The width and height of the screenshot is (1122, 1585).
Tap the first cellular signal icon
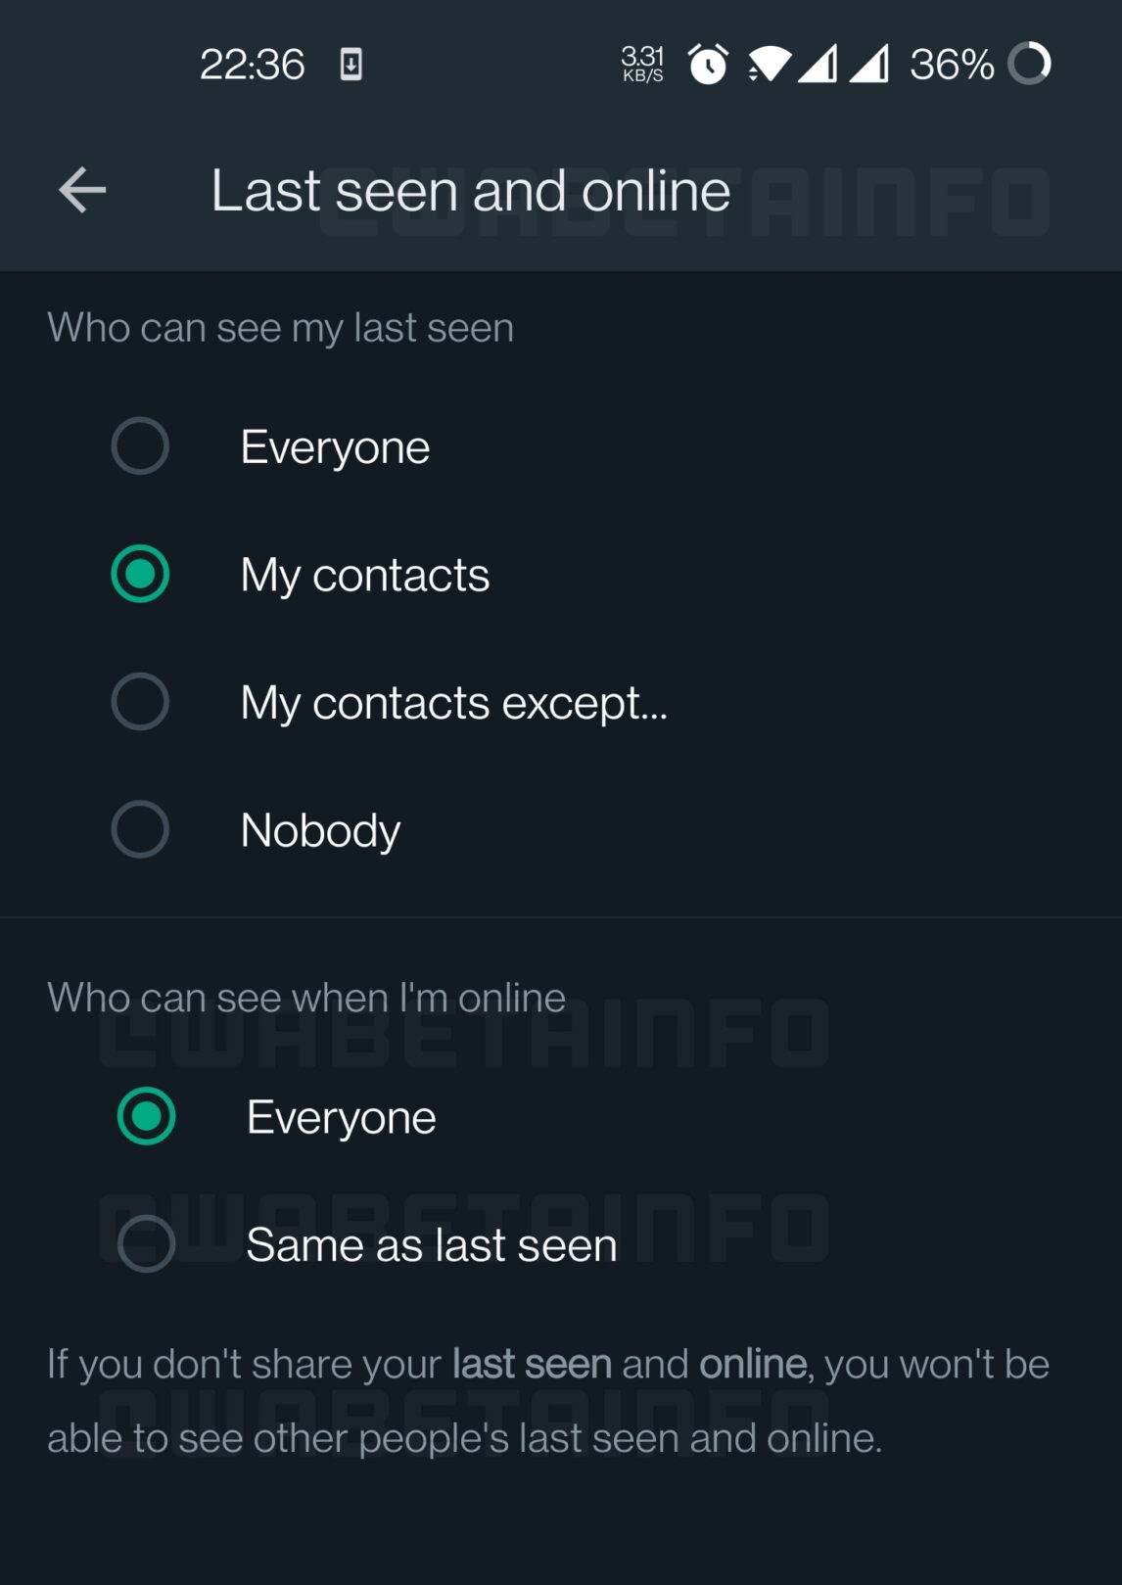click(x=818, y=65)
